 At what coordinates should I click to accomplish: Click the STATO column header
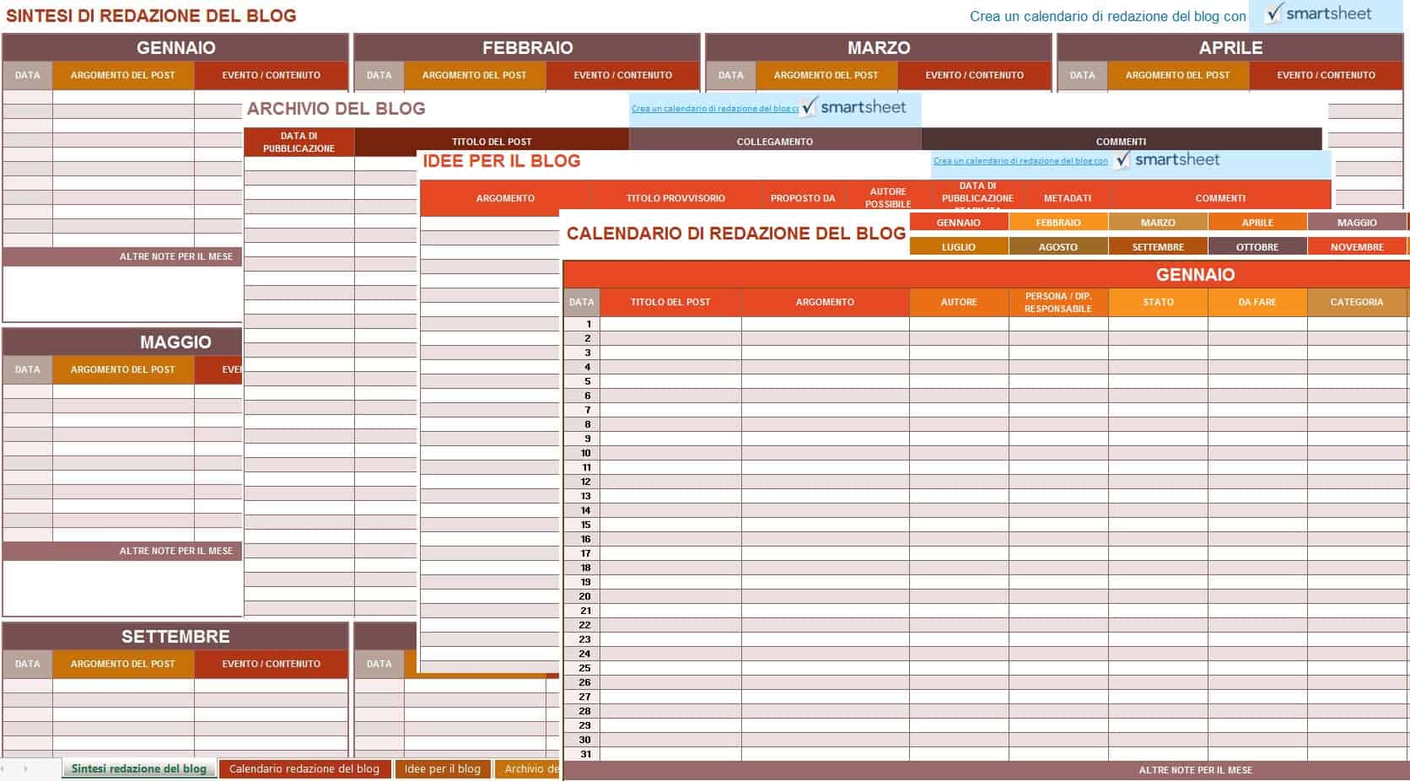[1158, 302]
